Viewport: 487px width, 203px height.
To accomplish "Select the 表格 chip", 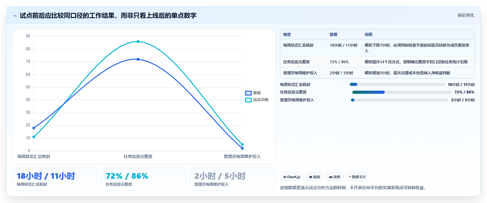I will pos(314,177).
